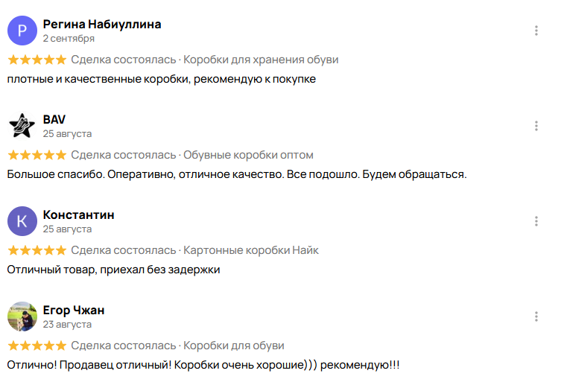Click the five-star rating on BAV's review

tap(37, 155)
